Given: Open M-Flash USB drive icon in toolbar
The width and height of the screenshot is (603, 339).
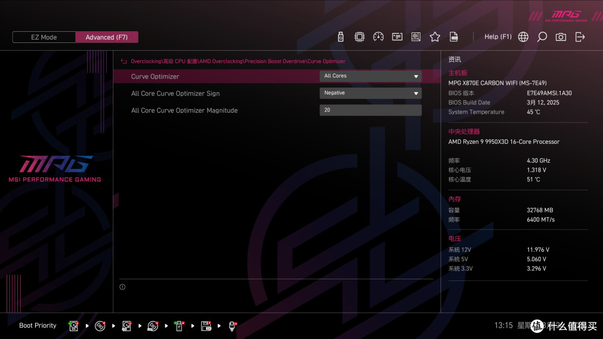Looking at the screenshot, I should 341,37.
